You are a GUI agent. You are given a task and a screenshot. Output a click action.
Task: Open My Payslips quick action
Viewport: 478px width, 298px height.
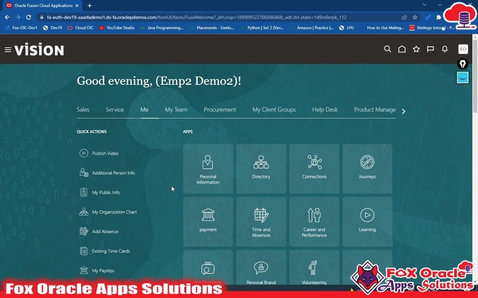coord(97,270)
